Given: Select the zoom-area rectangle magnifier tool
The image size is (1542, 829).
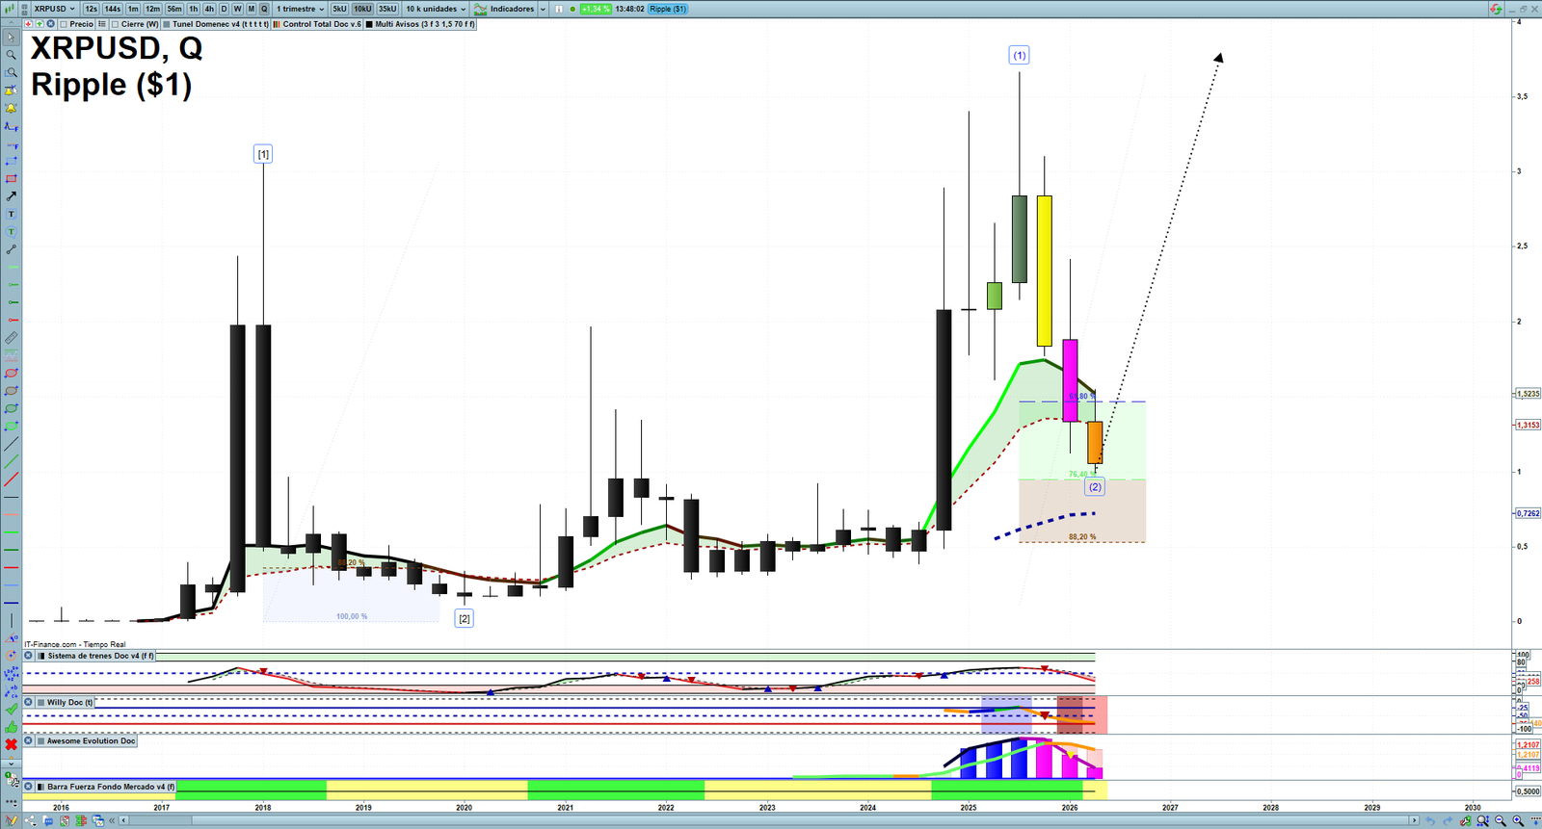Looking at the screenshot, I should coord(12,72).
